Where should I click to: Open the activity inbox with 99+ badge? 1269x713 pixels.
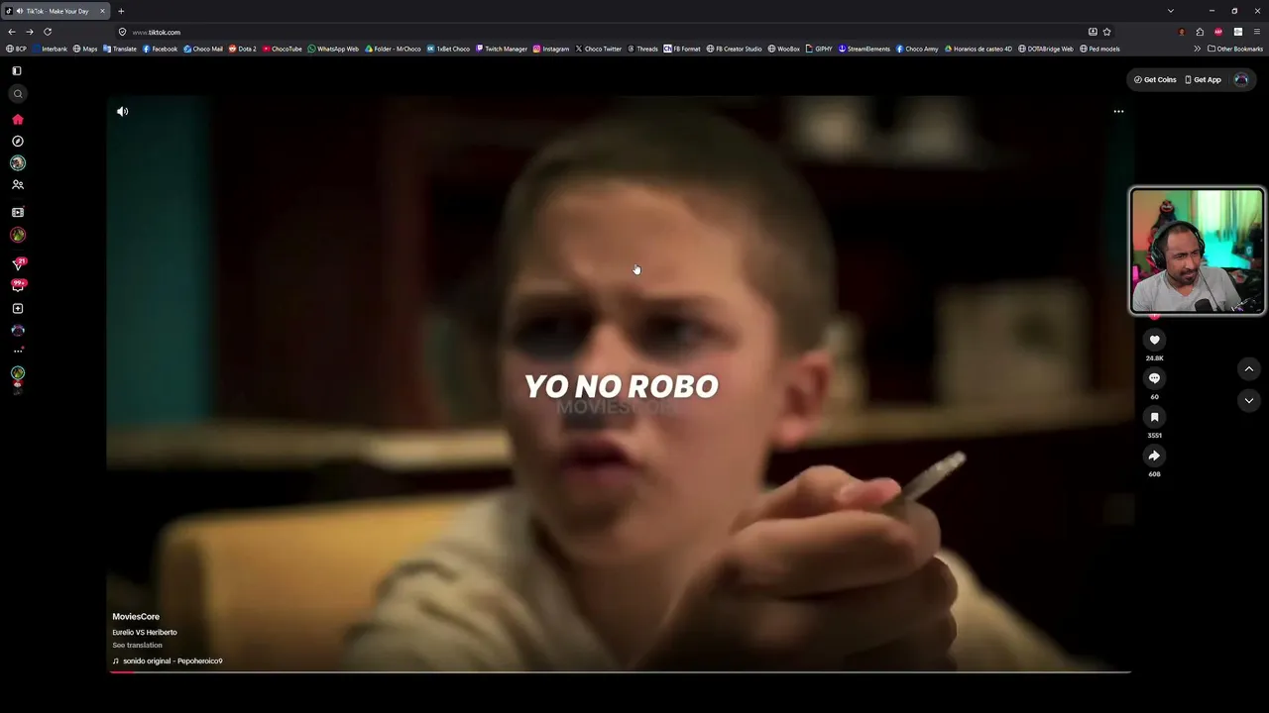tap(18, 285)
